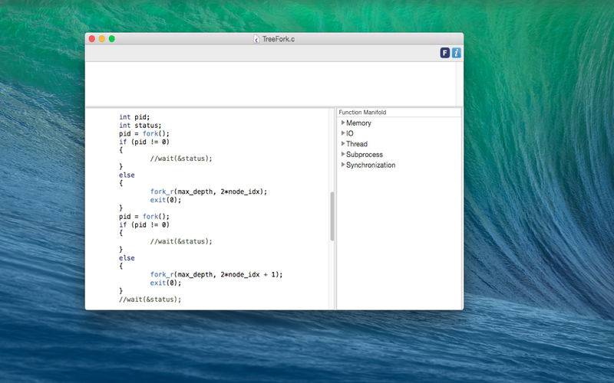
Task: Toggle the blue F function panel icon
Action: tap(445, 53)
